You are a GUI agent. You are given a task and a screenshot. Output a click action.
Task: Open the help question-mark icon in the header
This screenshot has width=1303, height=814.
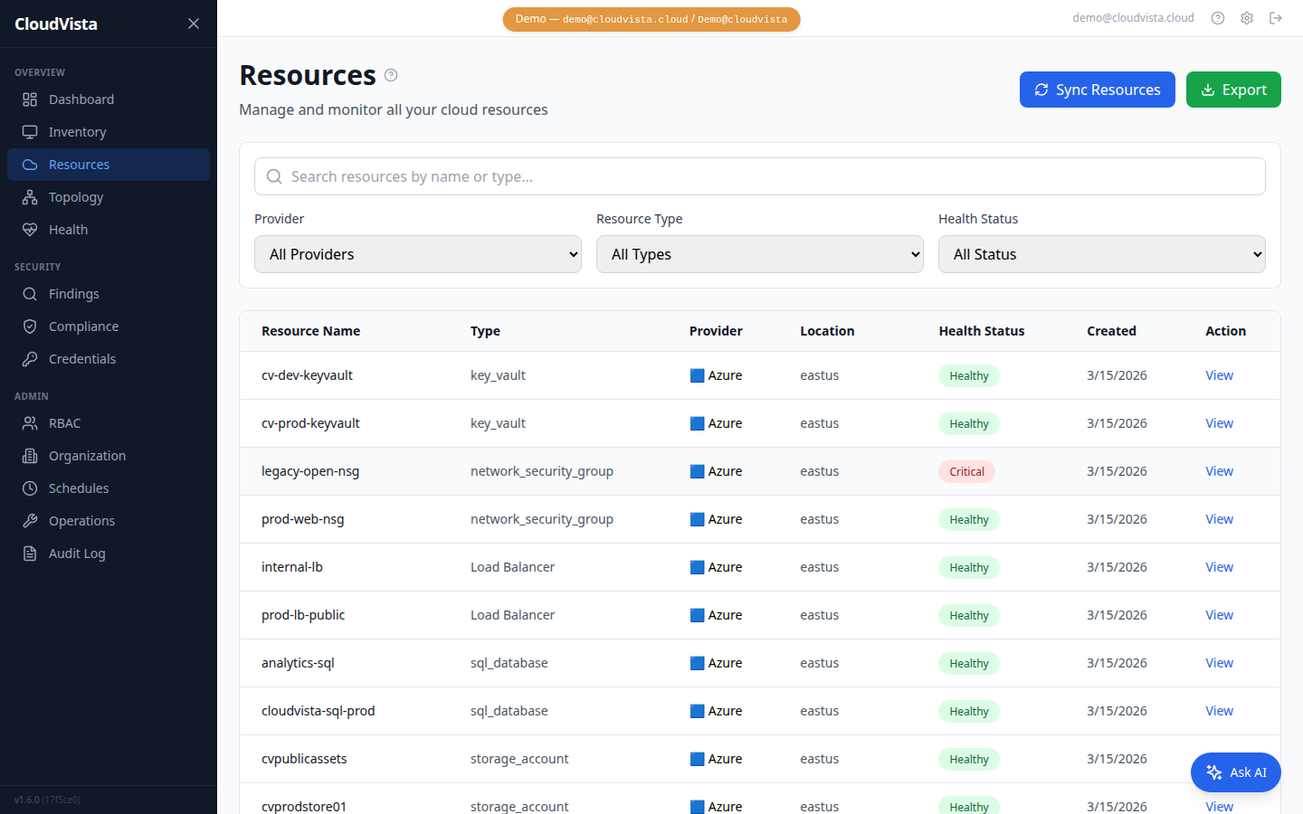[x=1217, y=17]
